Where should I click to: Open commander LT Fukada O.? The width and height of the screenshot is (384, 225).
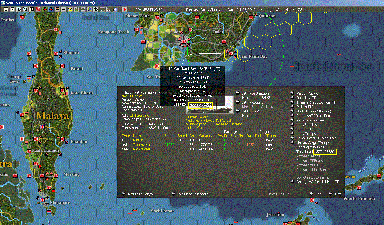(x=140, y=115)
